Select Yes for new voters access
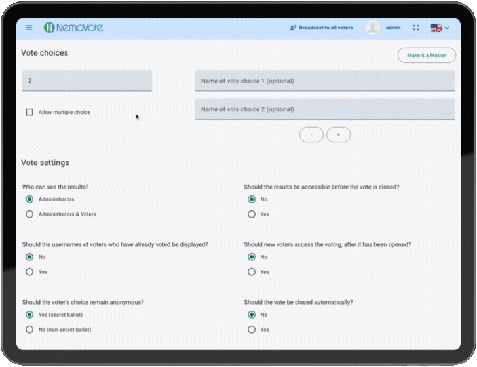 coord(252,272)
